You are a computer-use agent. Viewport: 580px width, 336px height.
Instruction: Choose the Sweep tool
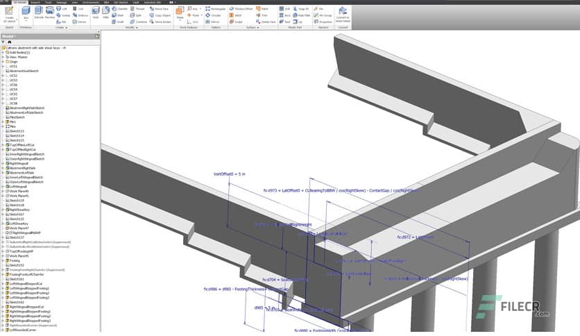click(x=63, y=15)
